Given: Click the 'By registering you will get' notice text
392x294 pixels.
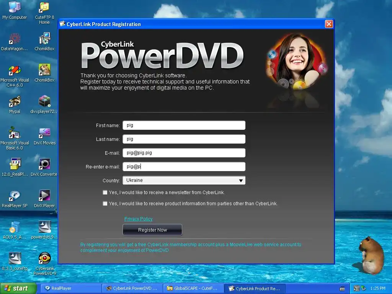Looking at the screenshot, I should tap(191, 248).
